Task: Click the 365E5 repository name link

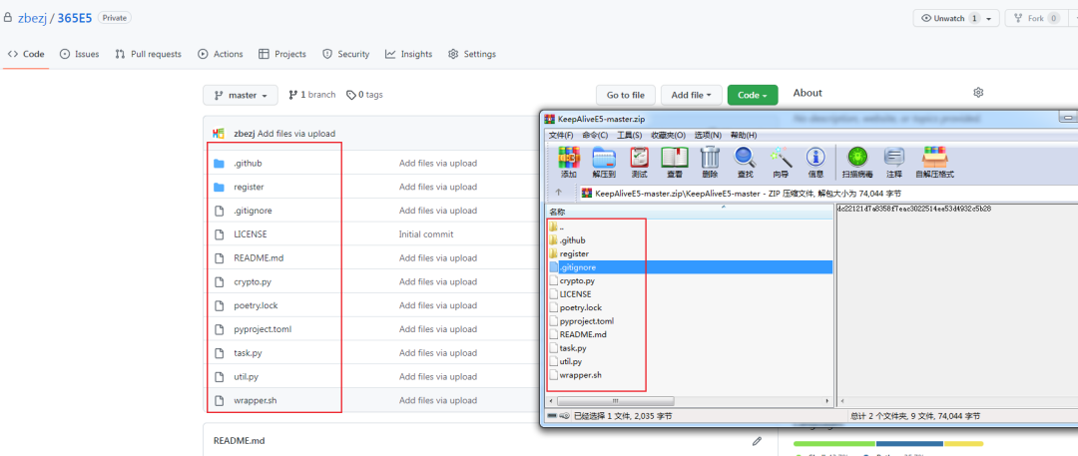Action: coord(74,18)
